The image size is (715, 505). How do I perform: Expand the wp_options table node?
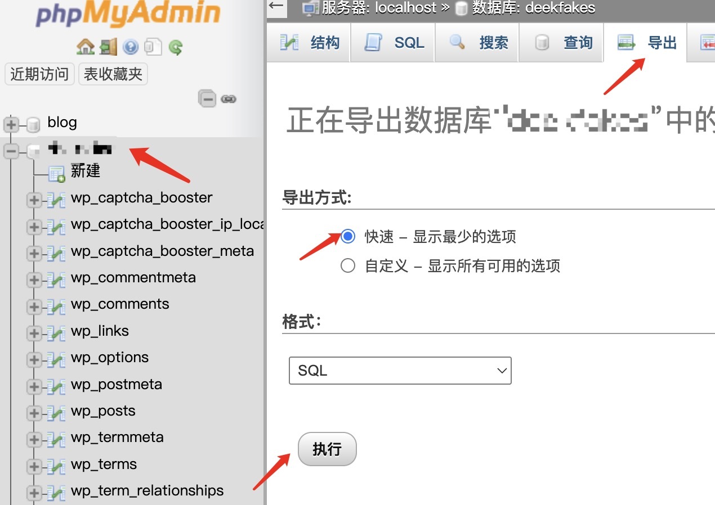34,359
